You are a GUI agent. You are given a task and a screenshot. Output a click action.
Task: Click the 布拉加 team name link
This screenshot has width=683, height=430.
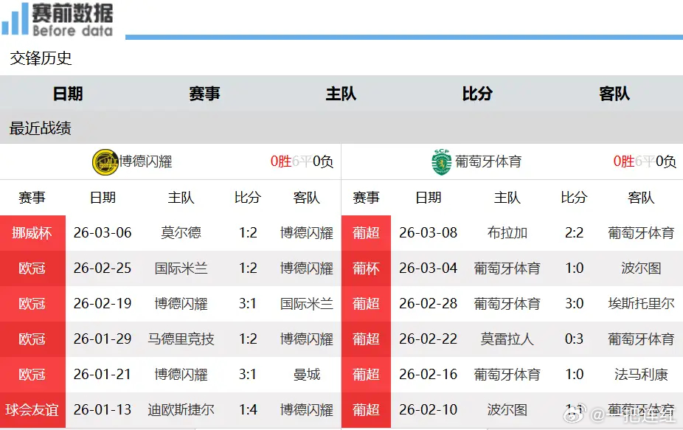point(507,233)
